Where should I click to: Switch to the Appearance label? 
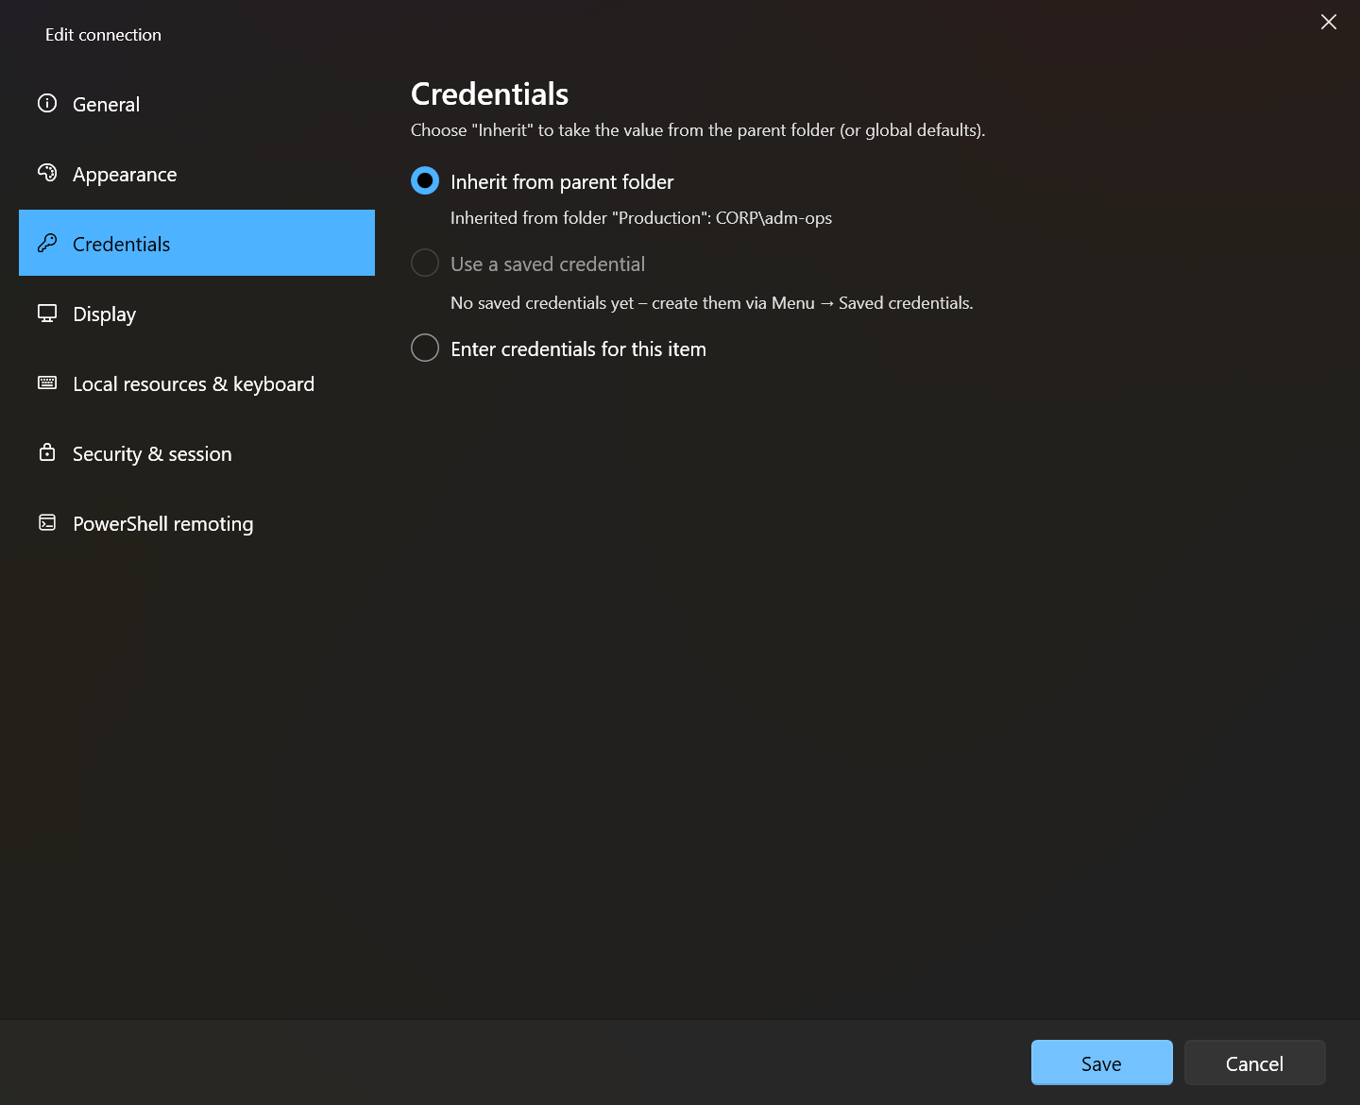tap(125, 175)
